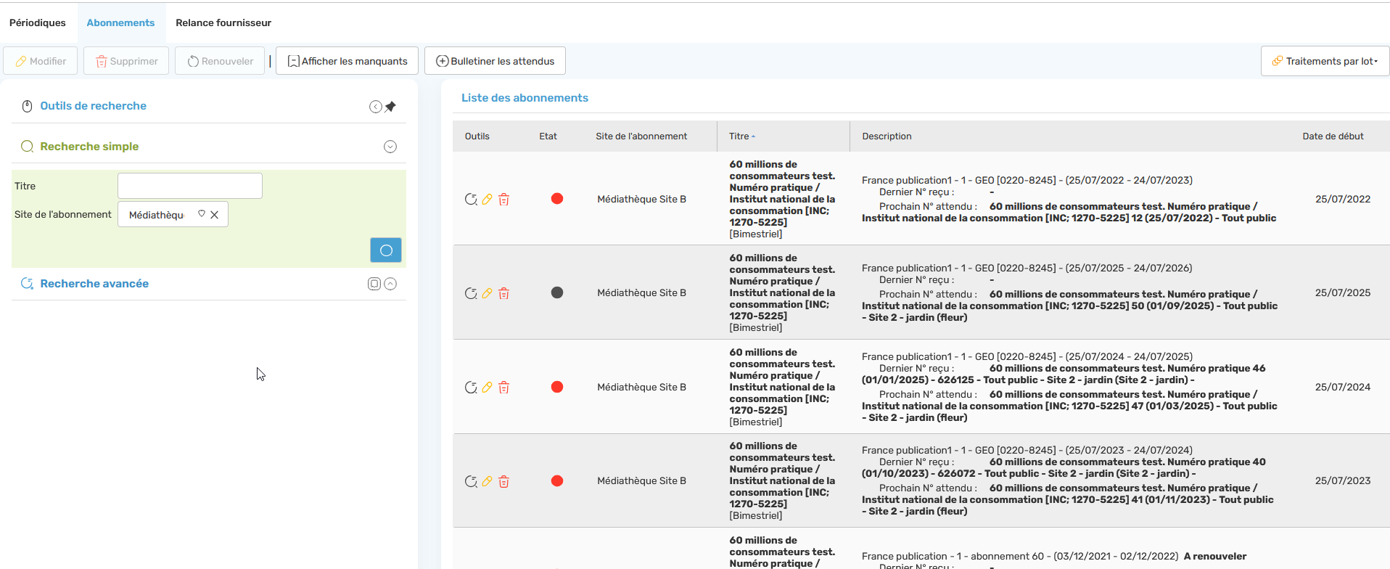This screenshot has width=1390, height=569.
Task: Sort the list by Titre column
Action: [742, 136]
